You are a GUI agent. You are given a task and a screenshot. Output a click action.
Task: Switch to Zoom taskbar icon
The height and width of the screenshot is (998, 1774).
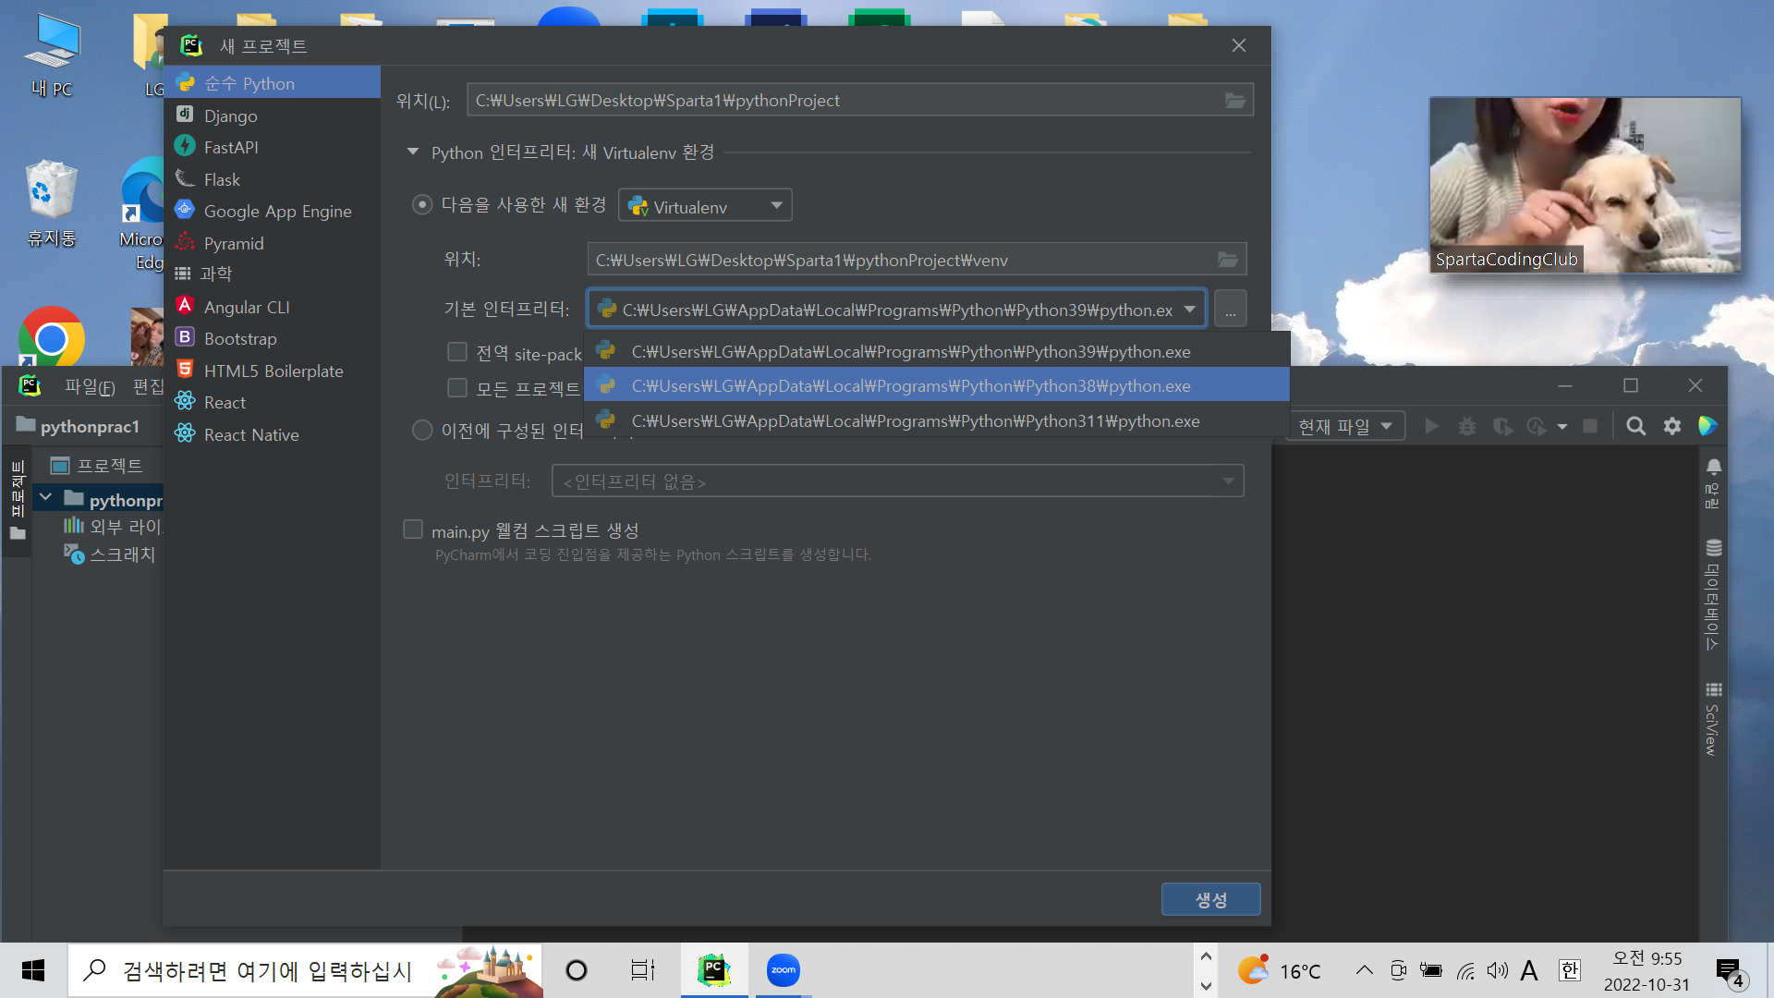(x=784, y=970)
